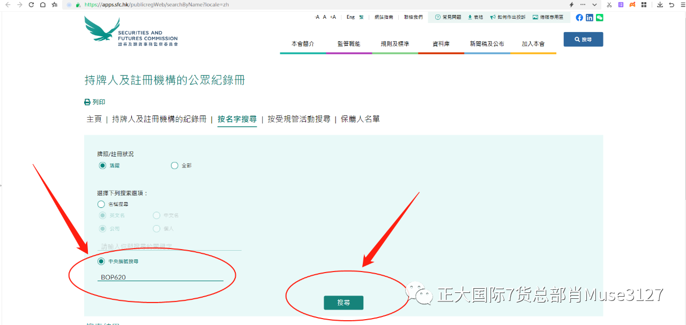Expand the browser toolbar chevron dropdown
This screenshot has width=686, height=325.
(594, 5)
